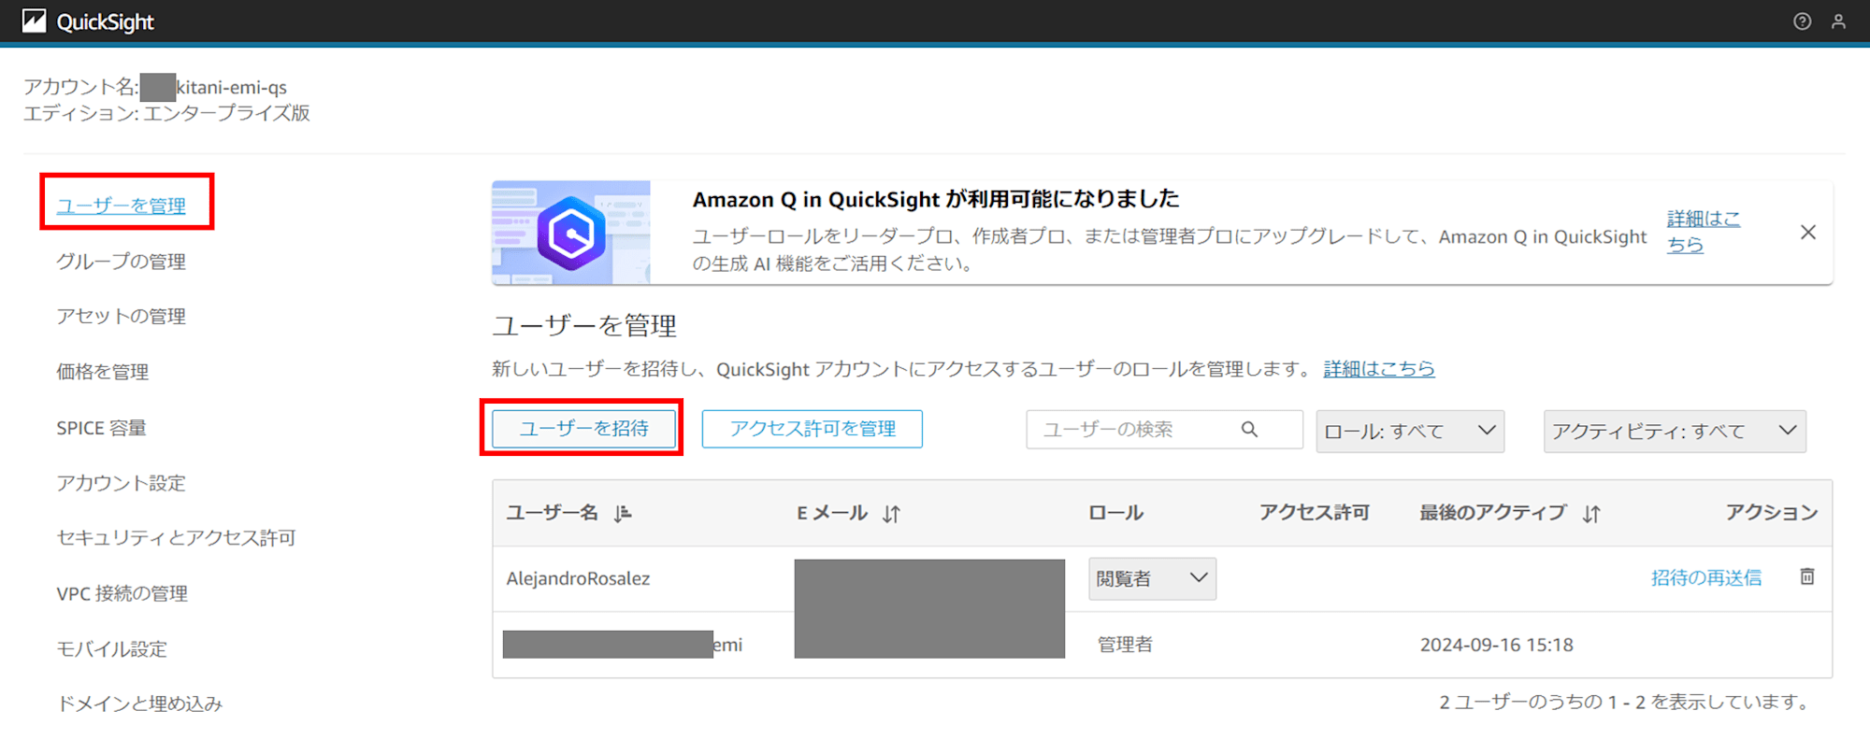1870x739 pixels.
Task: Click the ロール column header
Action: click(1115, 513)
